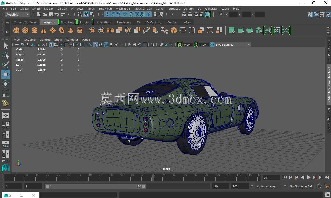Play the animation backwards
Screen dimensions: 331x198
tap(302, 177)
